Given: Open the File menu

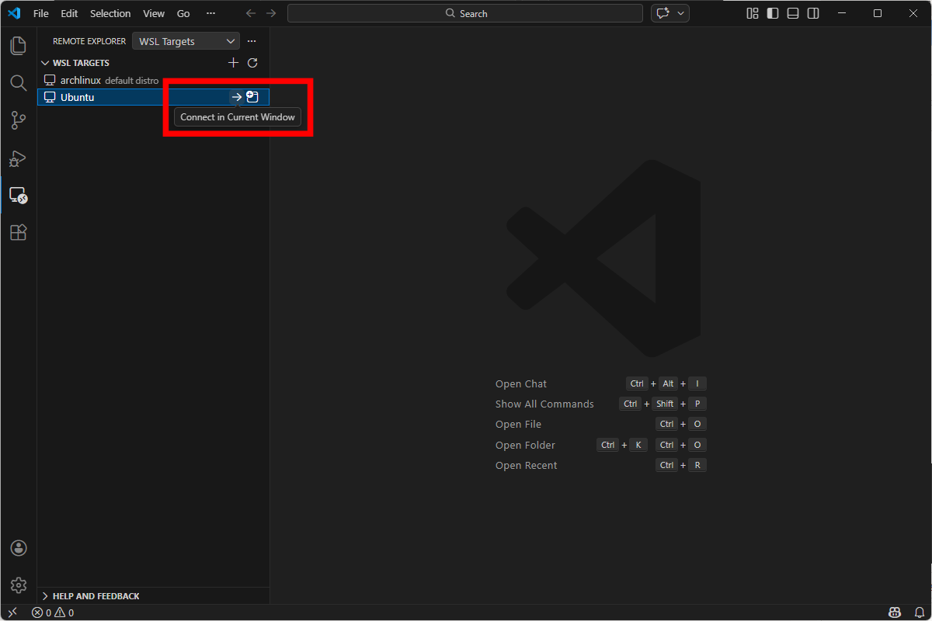Looking at the screenshot, I should click(40, 13).
